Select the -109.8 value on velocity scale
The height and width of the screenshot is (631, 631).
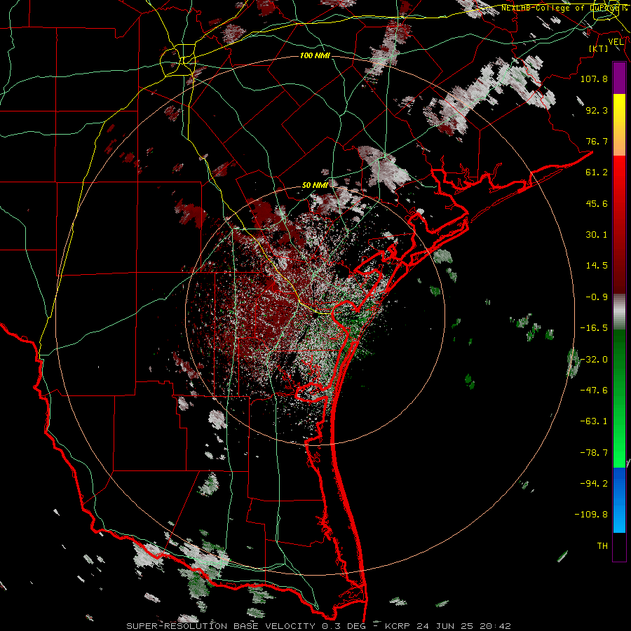coord(591,515)
